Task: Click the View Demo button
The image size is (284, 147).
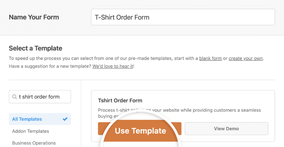Action: [226, 128]
